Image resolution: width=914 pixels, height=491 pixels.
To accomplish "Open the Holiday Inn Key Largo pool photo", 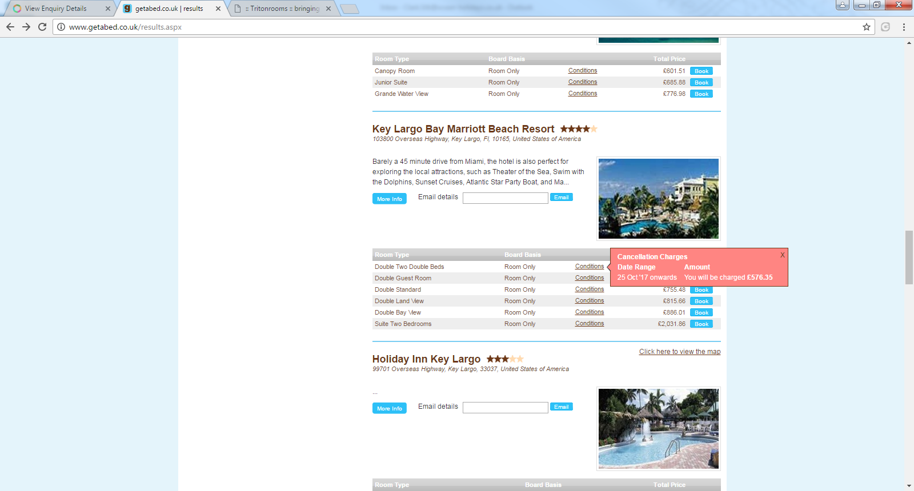I will 659,429.
